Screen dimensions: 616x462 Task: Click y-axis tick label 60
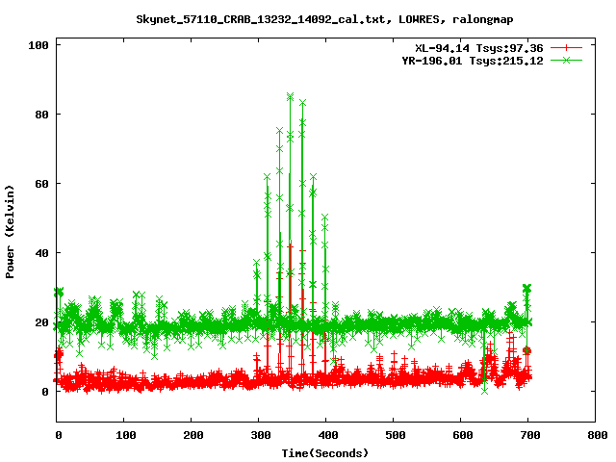click(42, 184)
